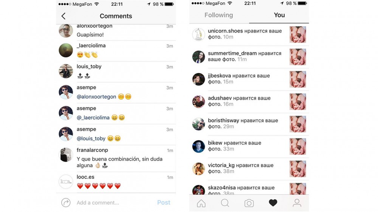
Task: Tap the Post button
Action: (x=164, y=203)
